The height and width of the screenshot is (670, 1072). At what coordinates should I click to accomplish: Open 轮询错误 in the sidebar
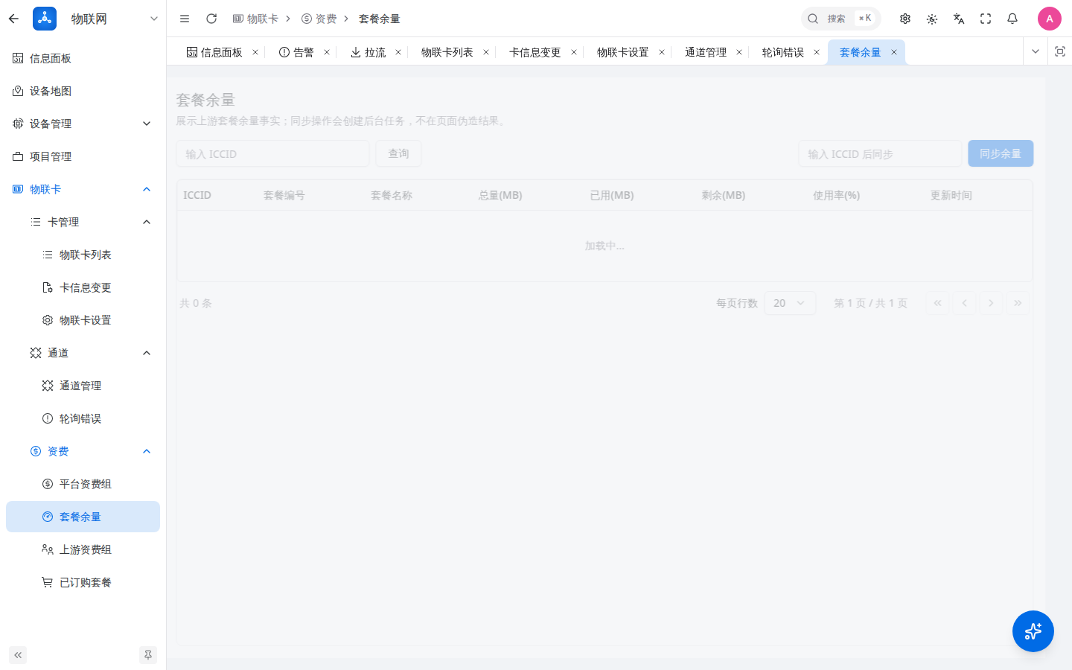click(83, 418)
